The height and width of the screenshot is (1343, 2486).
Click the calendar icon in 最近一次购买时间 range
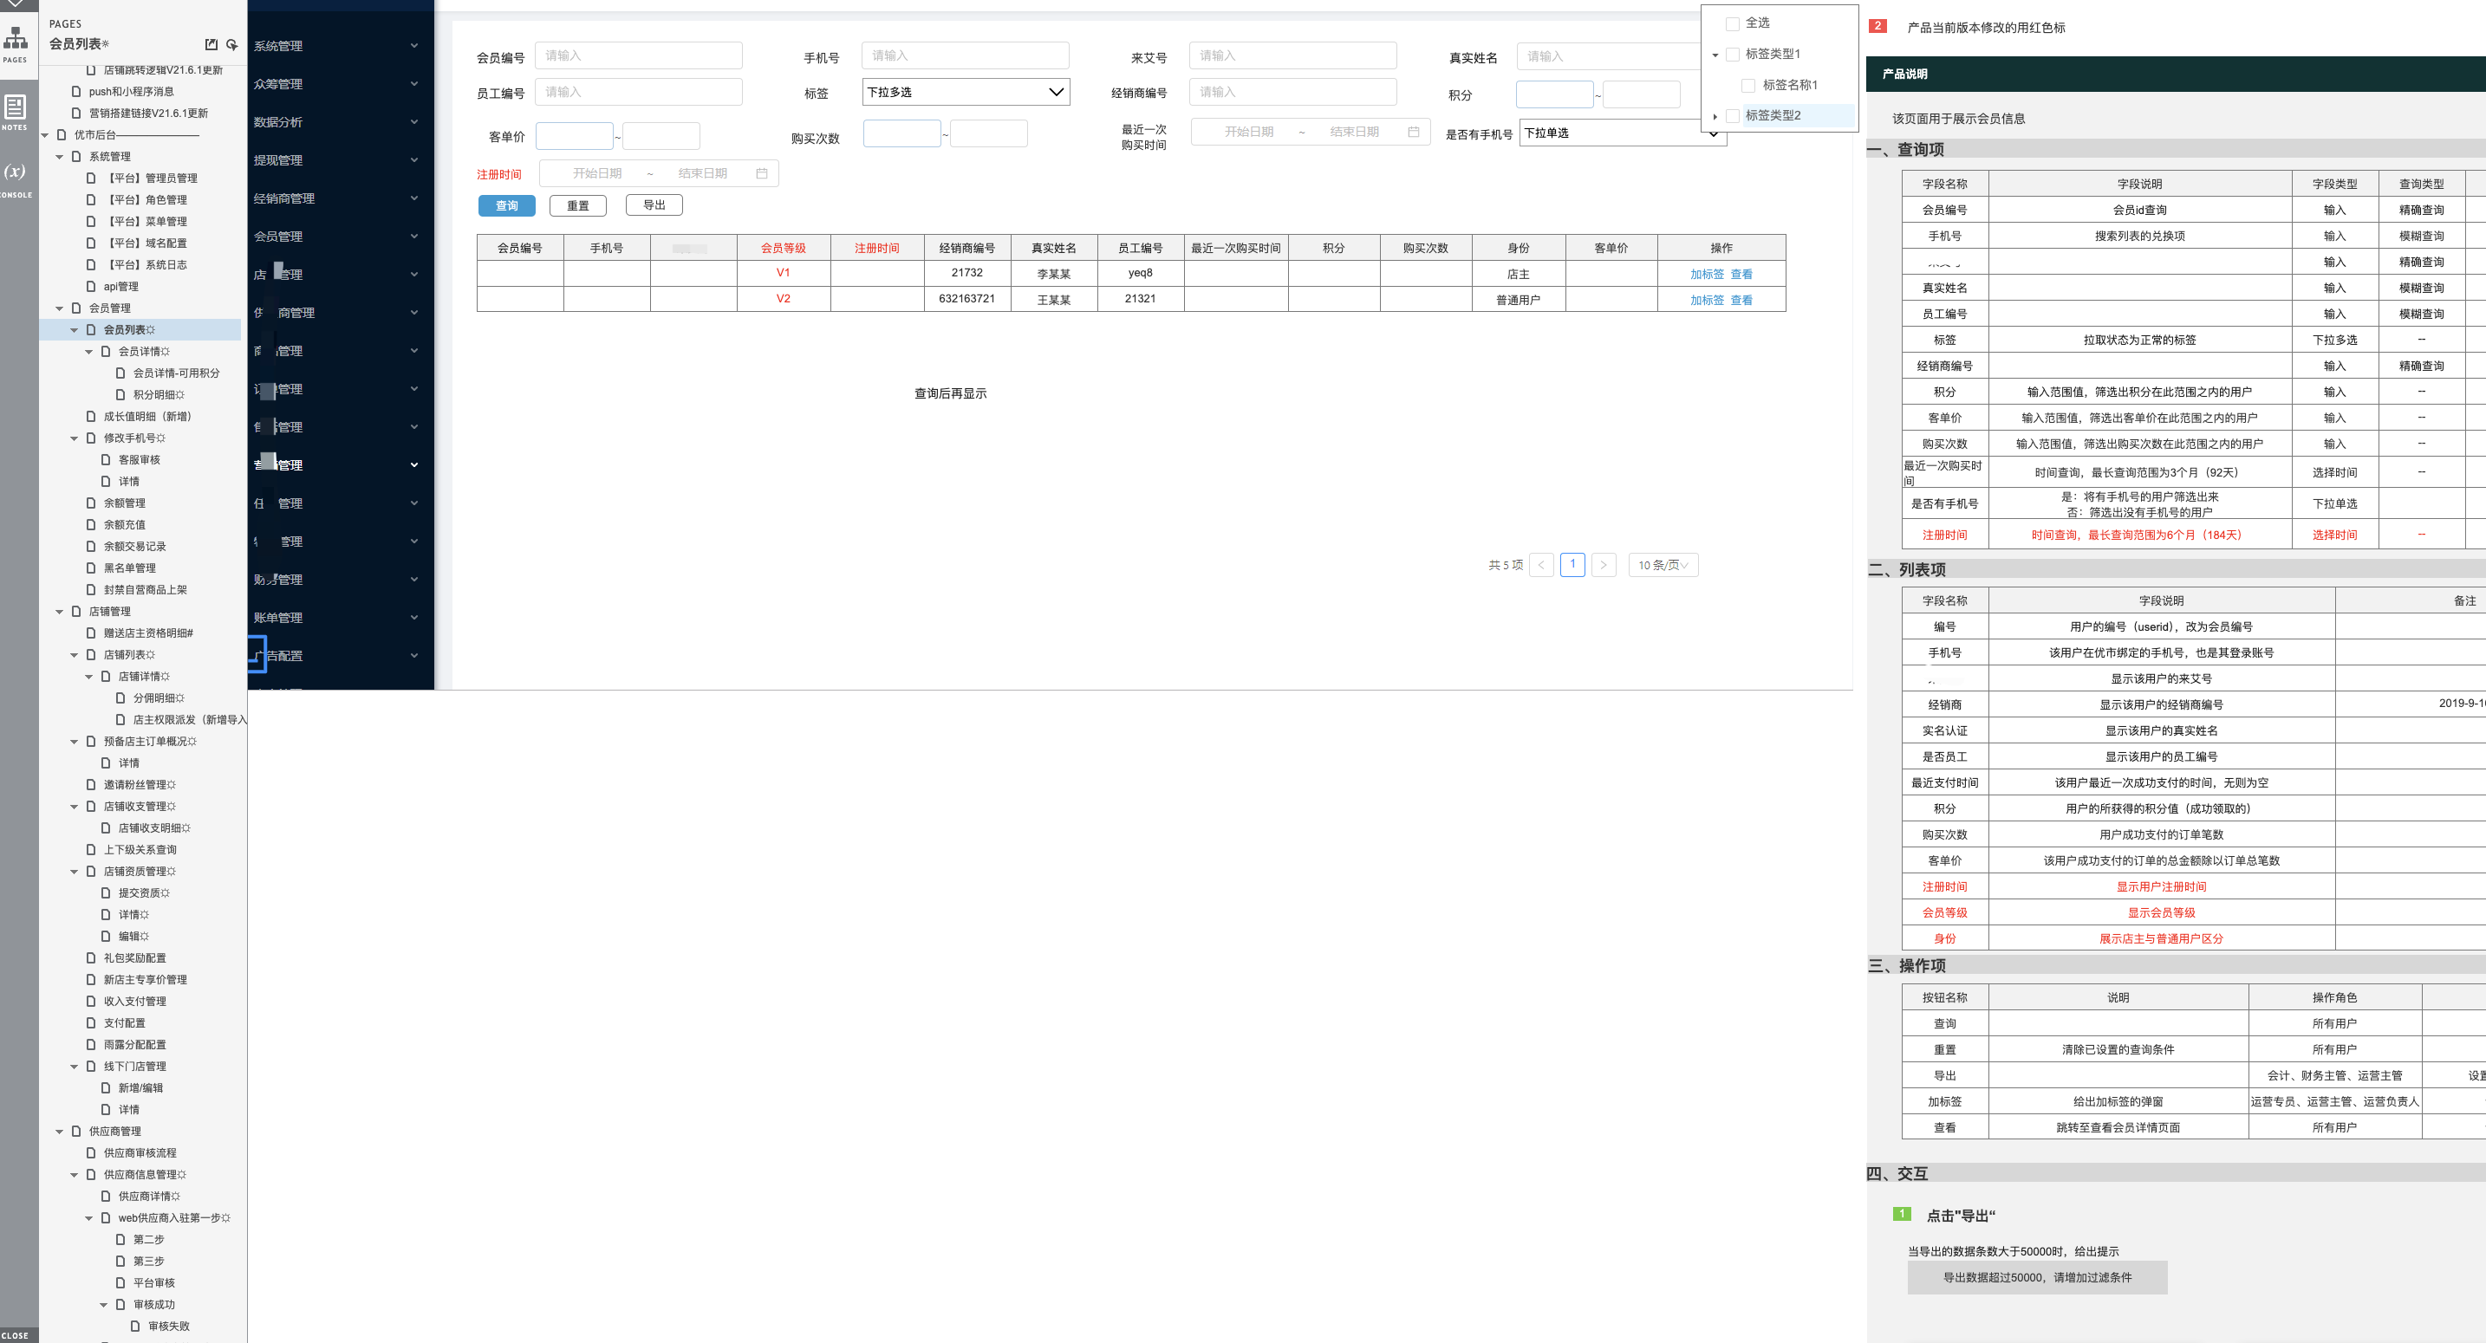pos(1413,133)
